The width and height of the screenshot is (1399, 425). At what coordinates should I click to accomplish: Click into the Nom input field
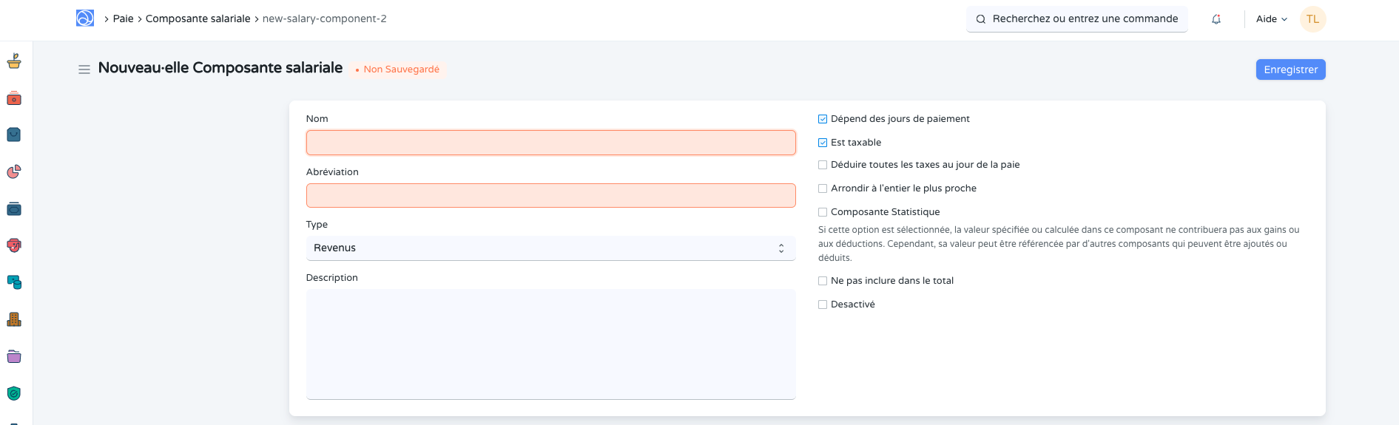(x=550, y=143)
